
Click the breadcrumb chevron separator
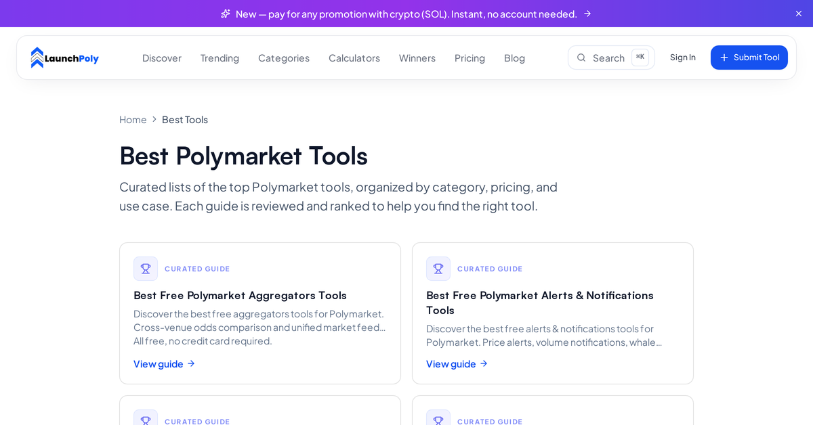[154, 120]
